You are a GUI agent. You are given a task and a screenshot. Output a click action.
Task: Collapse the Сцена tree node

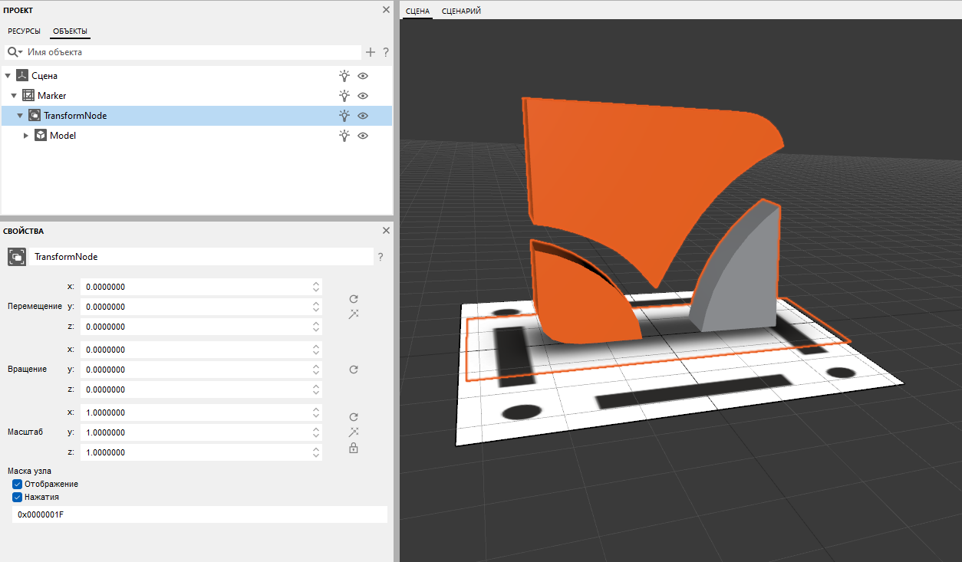(8, 75)
